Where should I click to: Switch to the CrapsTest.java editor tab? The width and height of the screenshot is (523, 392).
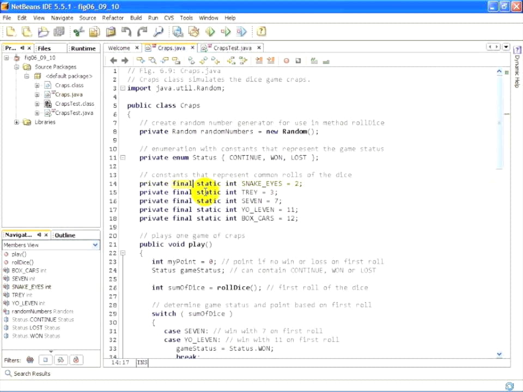[232, 48]
